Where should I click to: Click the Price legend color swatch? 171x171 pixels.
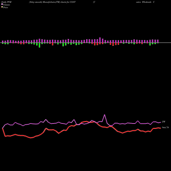pos(2,7)
